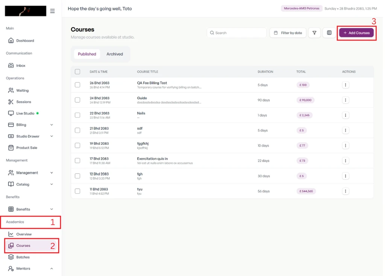The image size is (385, 276).
Task: Check the fgh course row
Action: (77, 176)
